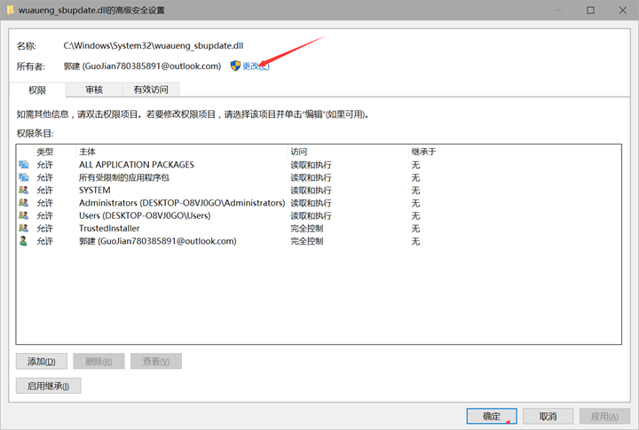The width and height of the screenshot is (639, 430).
Task: Click the 删除(R) button
Action: coord(99,361)
